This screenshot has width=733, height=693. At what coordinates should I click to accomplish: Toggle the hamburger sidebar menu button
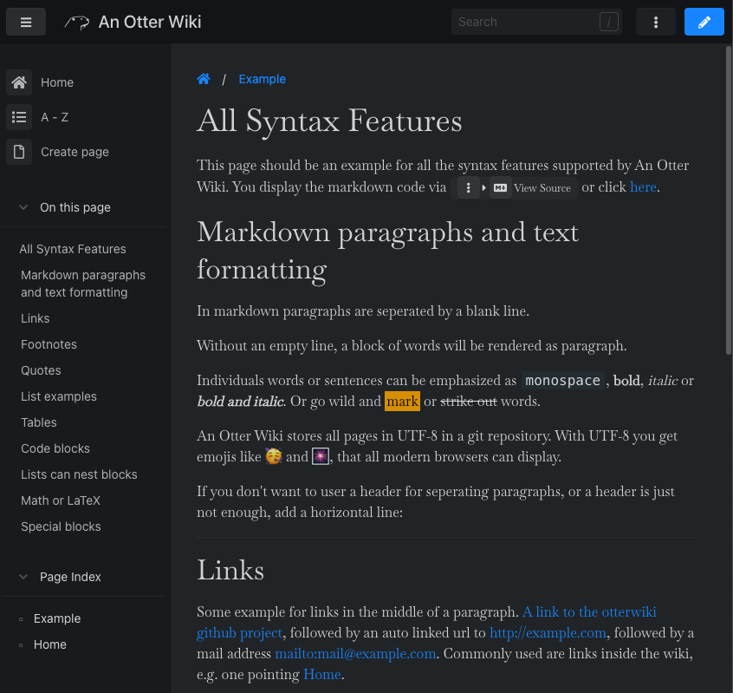[x=26, y=22]
